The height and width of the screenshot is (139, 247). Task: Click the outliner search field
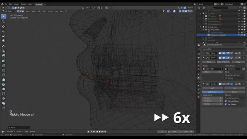(x=220, y=8)
